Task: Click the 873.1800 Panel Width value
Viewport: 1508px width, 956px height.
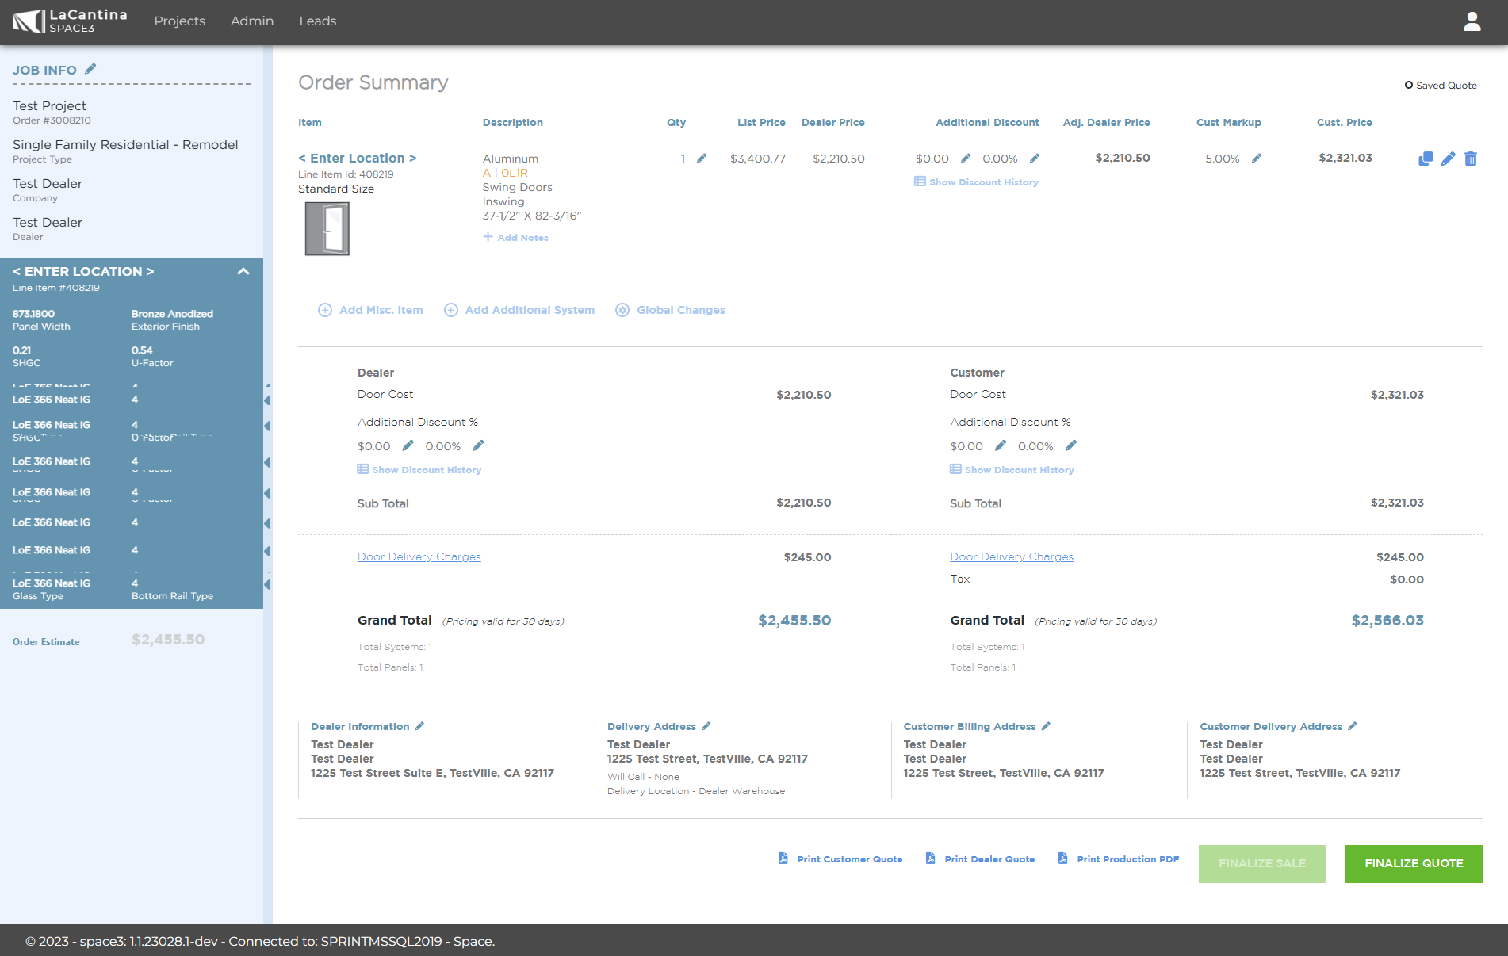Action: pyautogui.click(x=33, y=314)
